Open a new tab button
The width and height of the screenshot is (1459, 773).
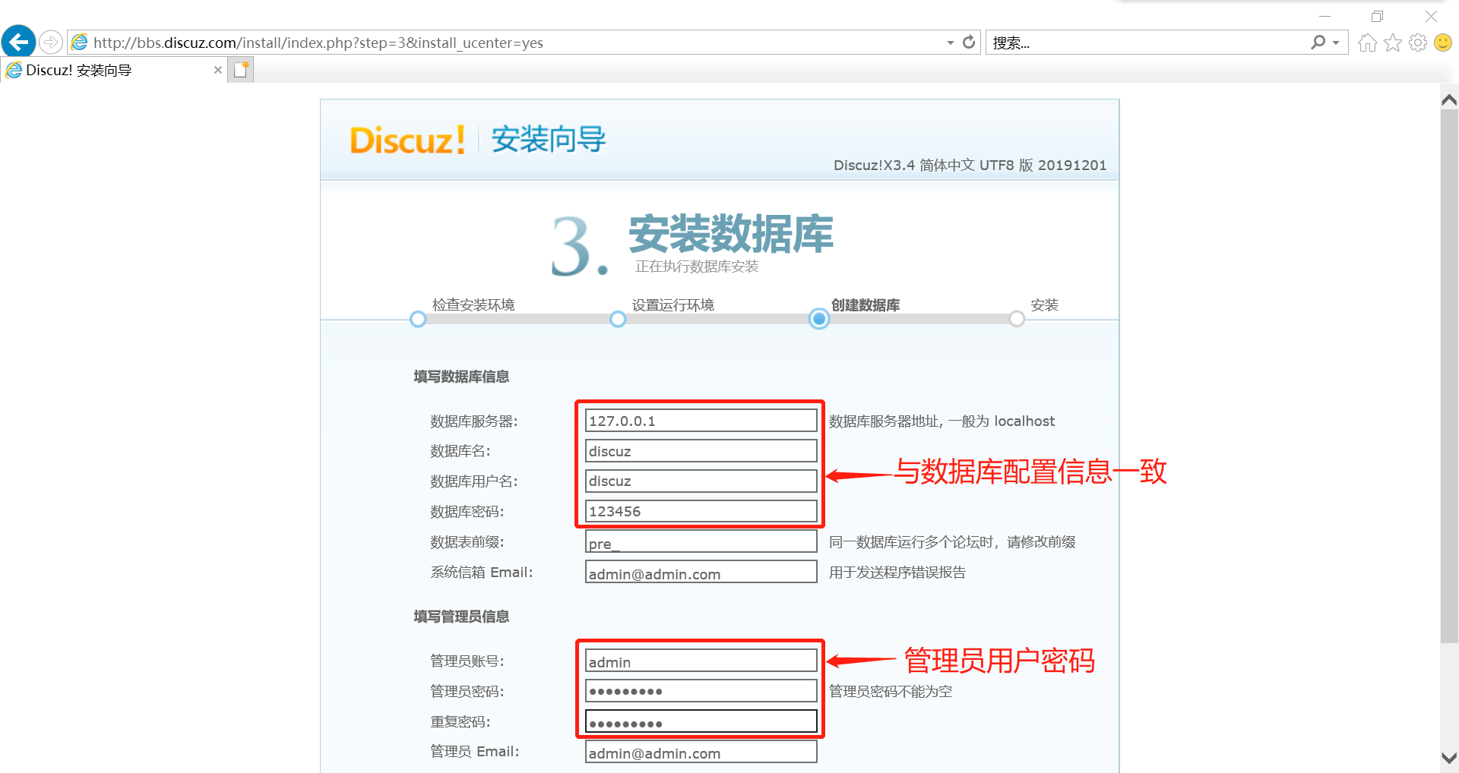point(241,70)
